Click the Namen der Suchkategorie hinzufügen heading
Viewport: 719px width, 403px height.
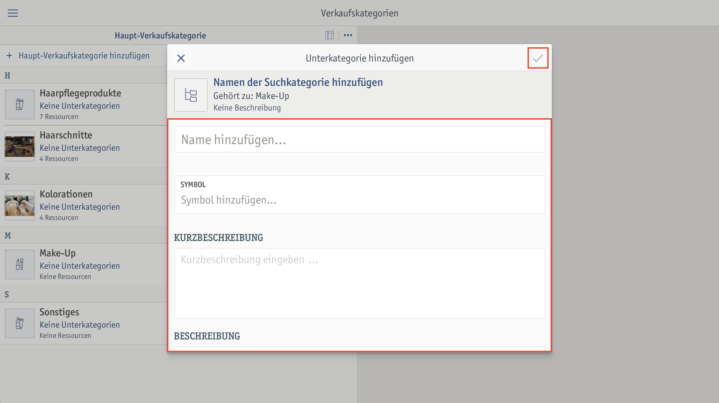pyautogui.click(x=298, y=82)
